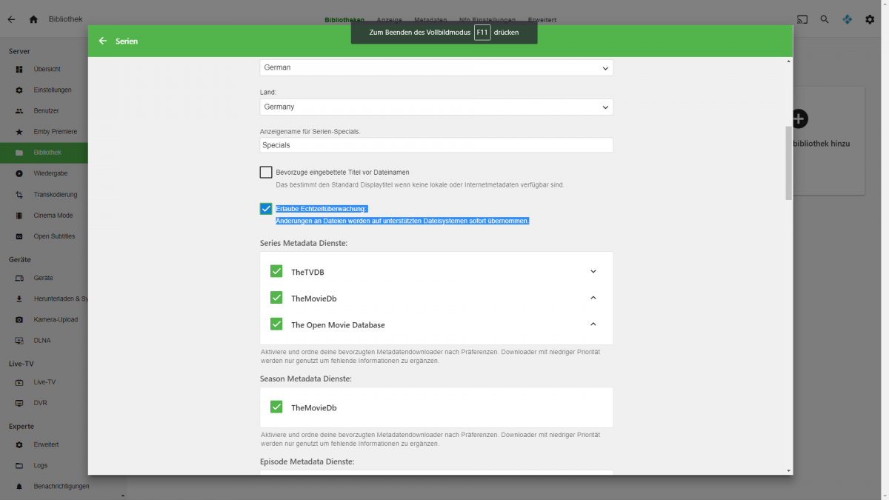Viewport: 889px width, 500px height.
Task: Move TheTVDB down with chevron arrow
Action: click(593, 272)
